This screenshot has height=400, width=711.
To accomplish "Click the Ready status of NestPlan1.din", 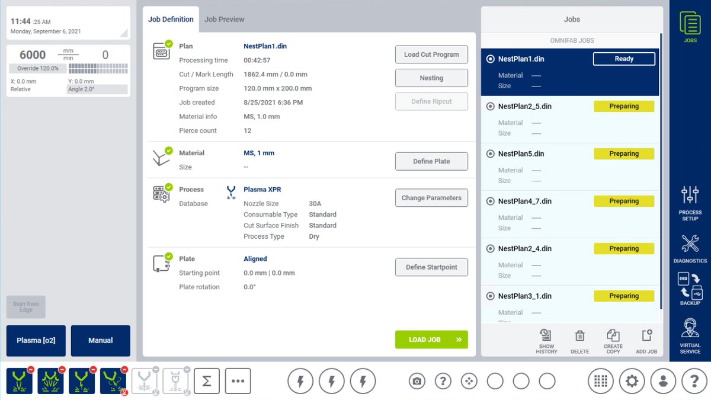I will coord(624,59).
